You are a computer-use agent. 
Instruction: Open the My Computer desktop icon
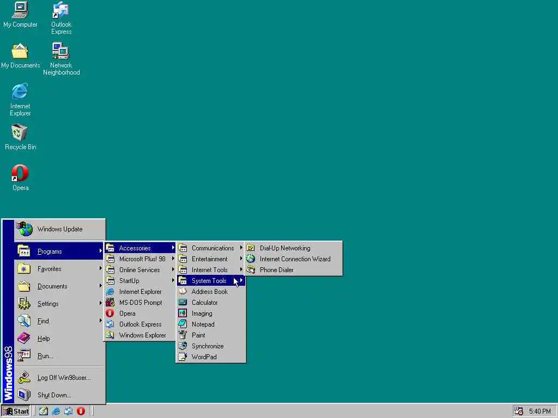[x=20, y=15]
